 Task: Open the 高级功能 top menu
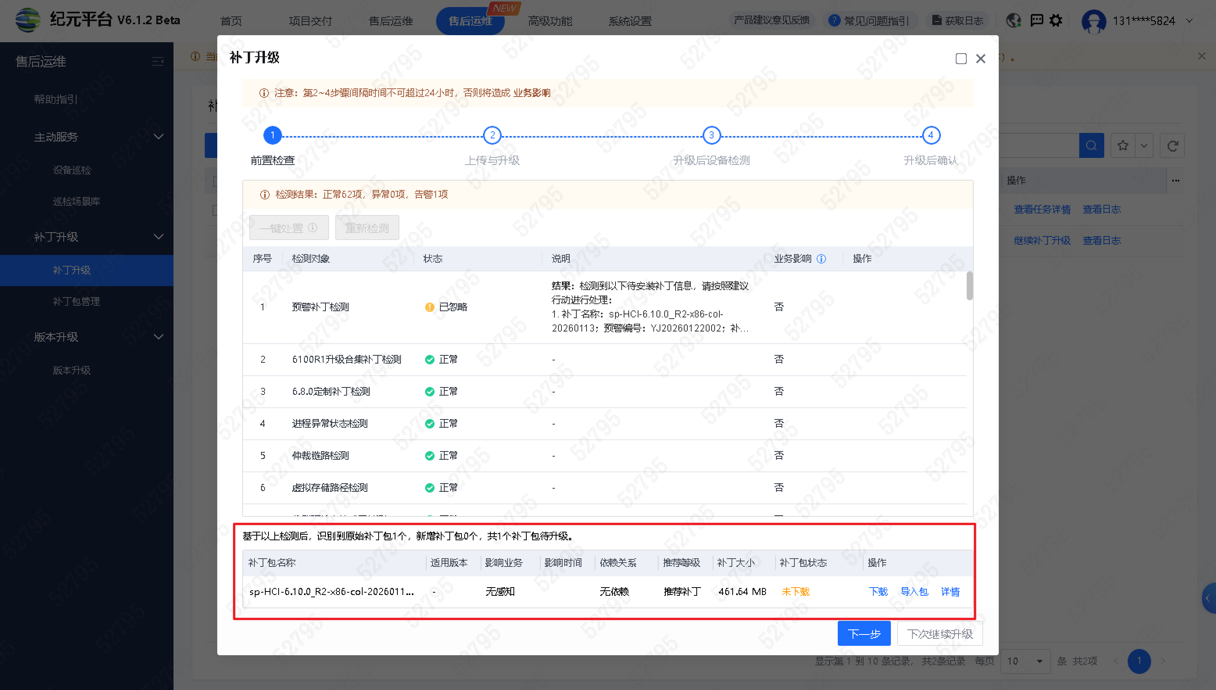tap(550, 21)
